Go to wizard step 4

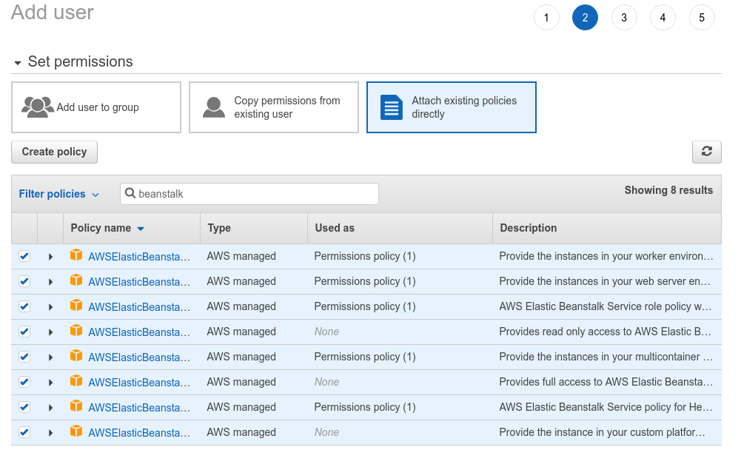[x=663, y=18]
